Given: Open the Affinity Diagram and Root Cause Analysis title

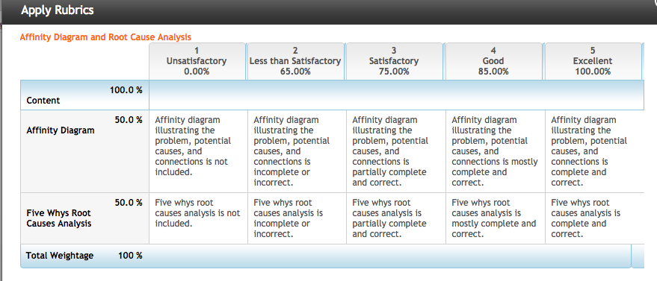Looking at the screenshot, I should (x=105, y=37).
